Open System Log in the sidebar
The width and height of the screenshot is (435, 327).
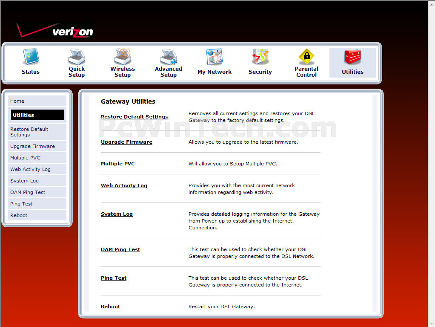[37, 181]
